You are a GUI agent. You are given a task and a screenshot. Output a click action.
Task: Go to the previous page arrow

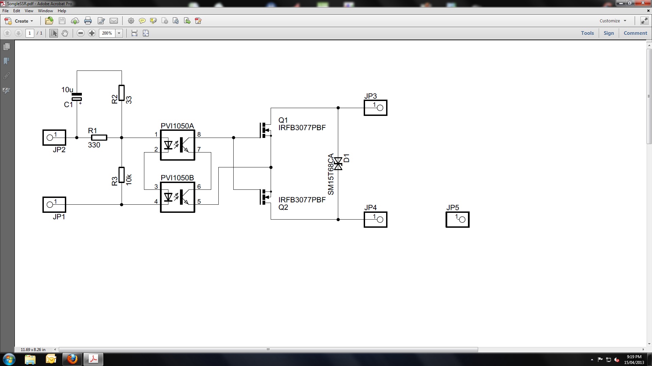(x=7, y=33)
